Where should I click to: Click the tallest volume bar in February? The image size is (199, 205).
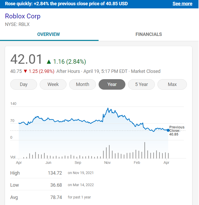(145, 150)
